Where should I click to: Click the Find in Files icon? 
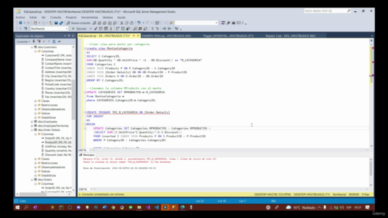click(x=171, y=23)
